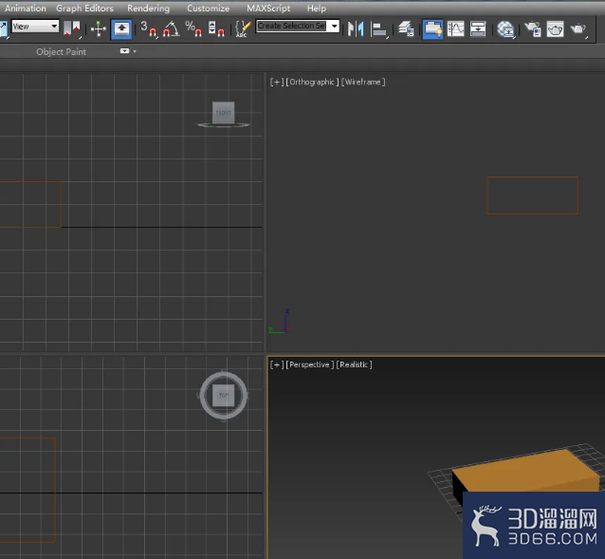Click the Align tool icon
Screen dimensions: 605x559
pos(379,29)
